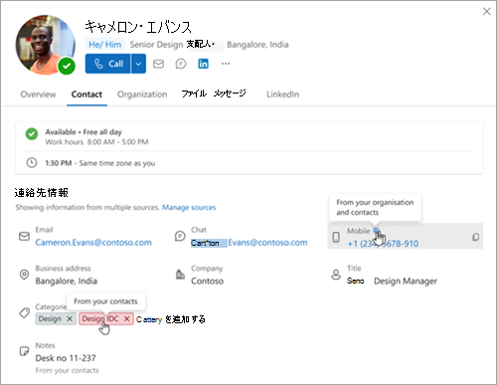Open the ファイル tab
Screen dimensions: 497x385
(x=194, y=94)
